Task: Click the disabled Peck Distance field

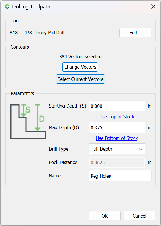Action: [117, 162]
